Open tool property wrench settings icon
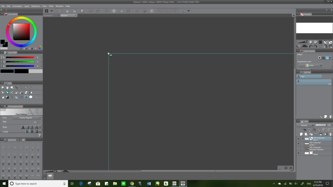 (40, 135)
